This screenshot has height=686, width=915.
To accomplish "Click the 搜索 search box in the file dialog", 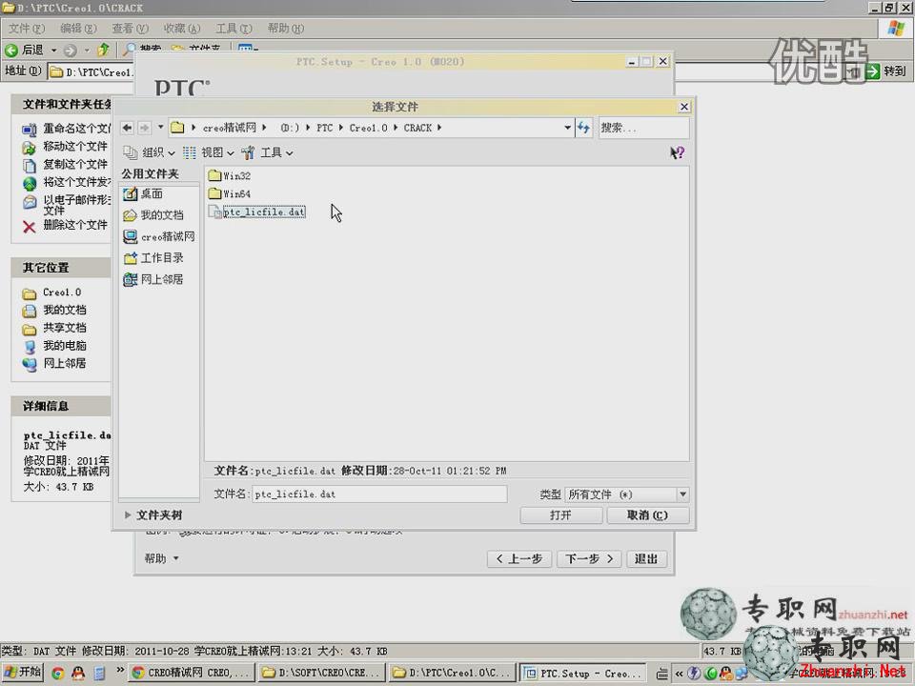I will coord(643,127).
